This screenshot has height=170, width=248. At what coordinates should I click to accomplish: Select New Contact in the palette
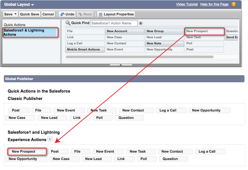(x=125, y=43)
